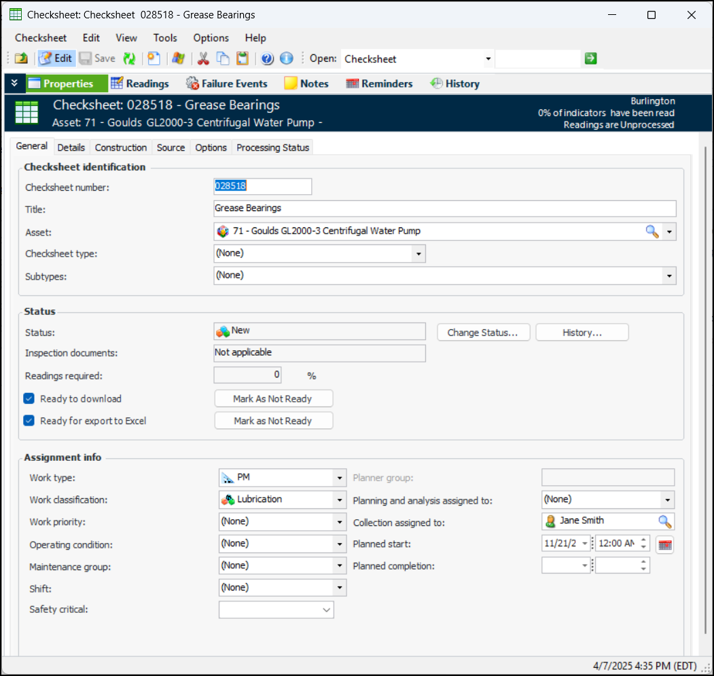Switch to the Processing Status tab
Viewport: 714px width, 676px height.
272,147
